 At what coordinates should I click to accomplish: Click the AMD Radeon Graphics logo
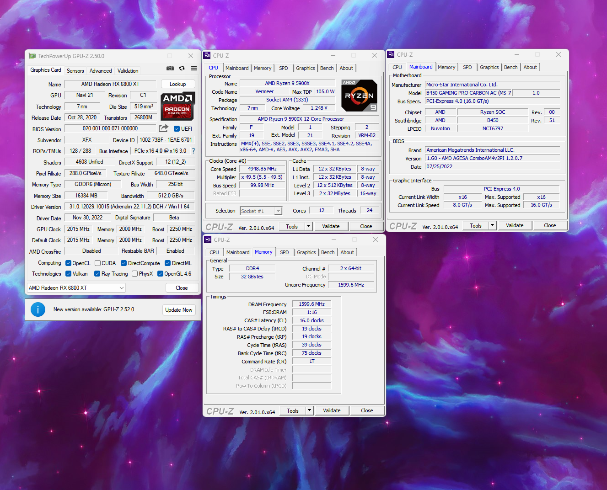(178, 106)
